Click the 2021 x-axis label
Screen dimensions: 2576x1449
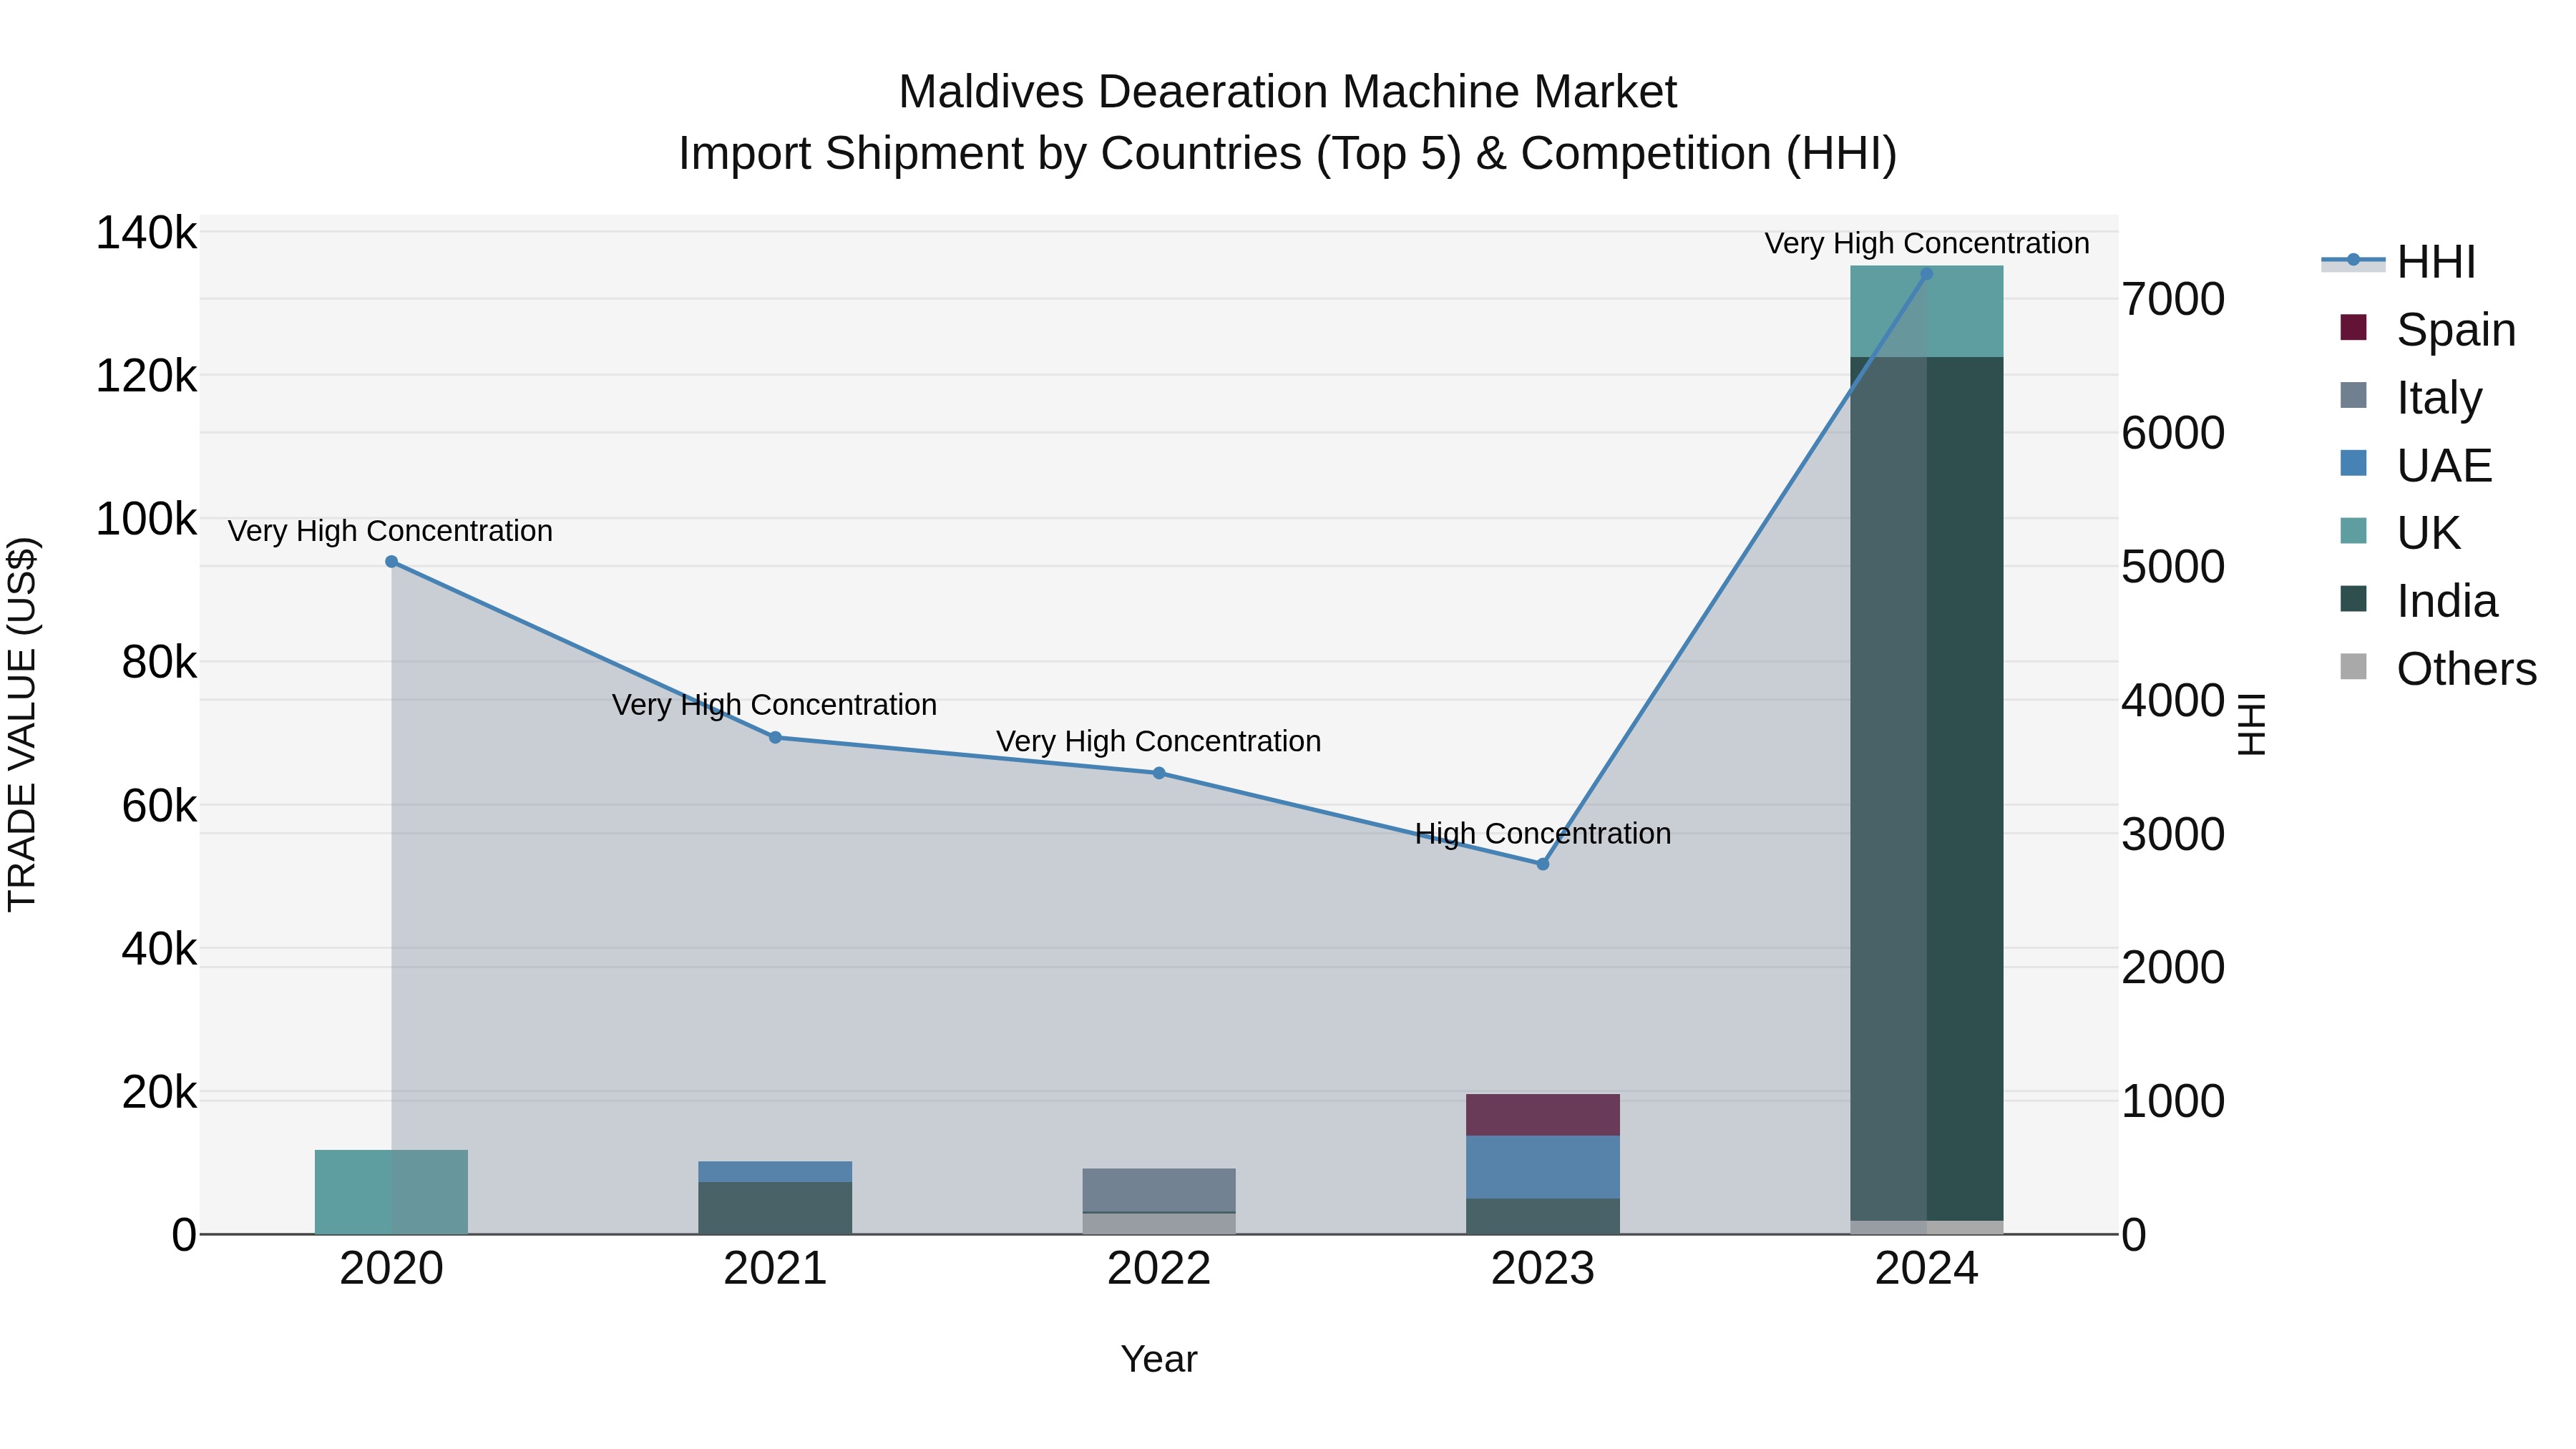pyautogui.click(x=775, y=1269)
